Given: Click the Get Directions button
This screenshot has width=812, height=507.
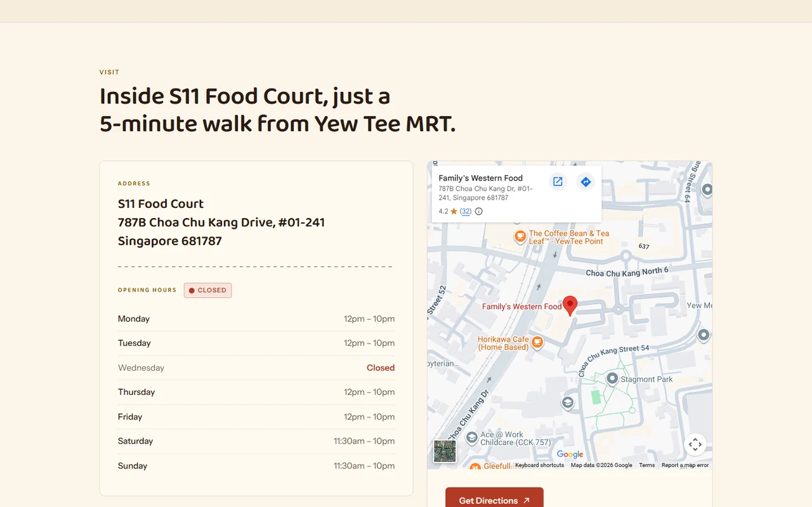Looking at the screenshot, I should click(x=494, y=500).
